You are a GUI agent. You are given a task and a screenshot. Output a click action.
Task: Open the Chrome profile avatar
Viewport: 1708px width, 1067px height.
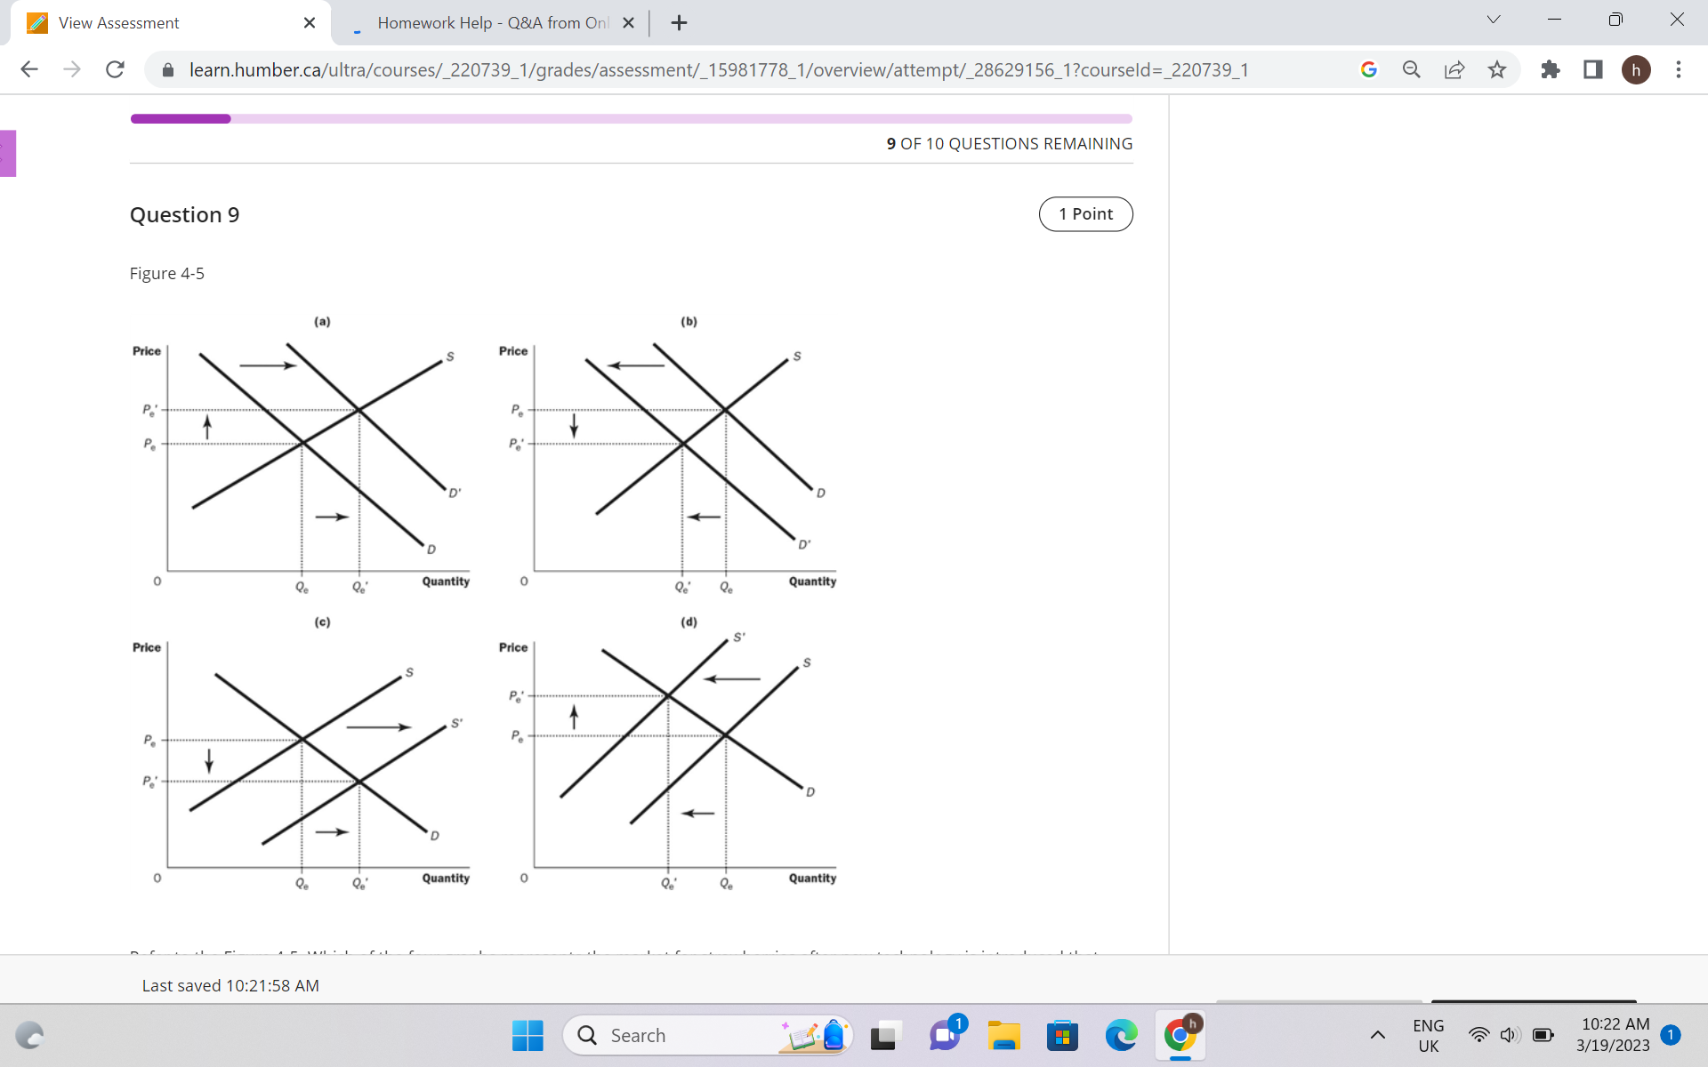point(1637,69)
